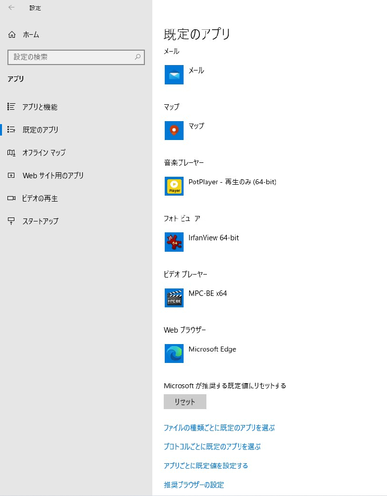Change the default マップ app name

[196, 126]
